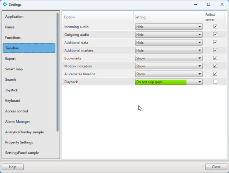Toggle Follow server checkbox for Bookmarks

pos(215,58)
